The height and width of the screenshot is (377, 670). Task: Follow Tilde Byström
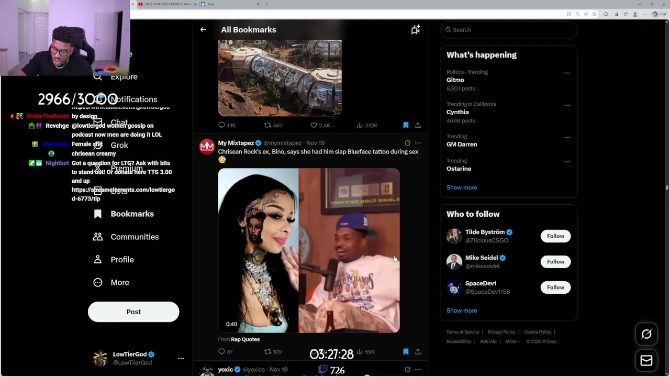555,236
